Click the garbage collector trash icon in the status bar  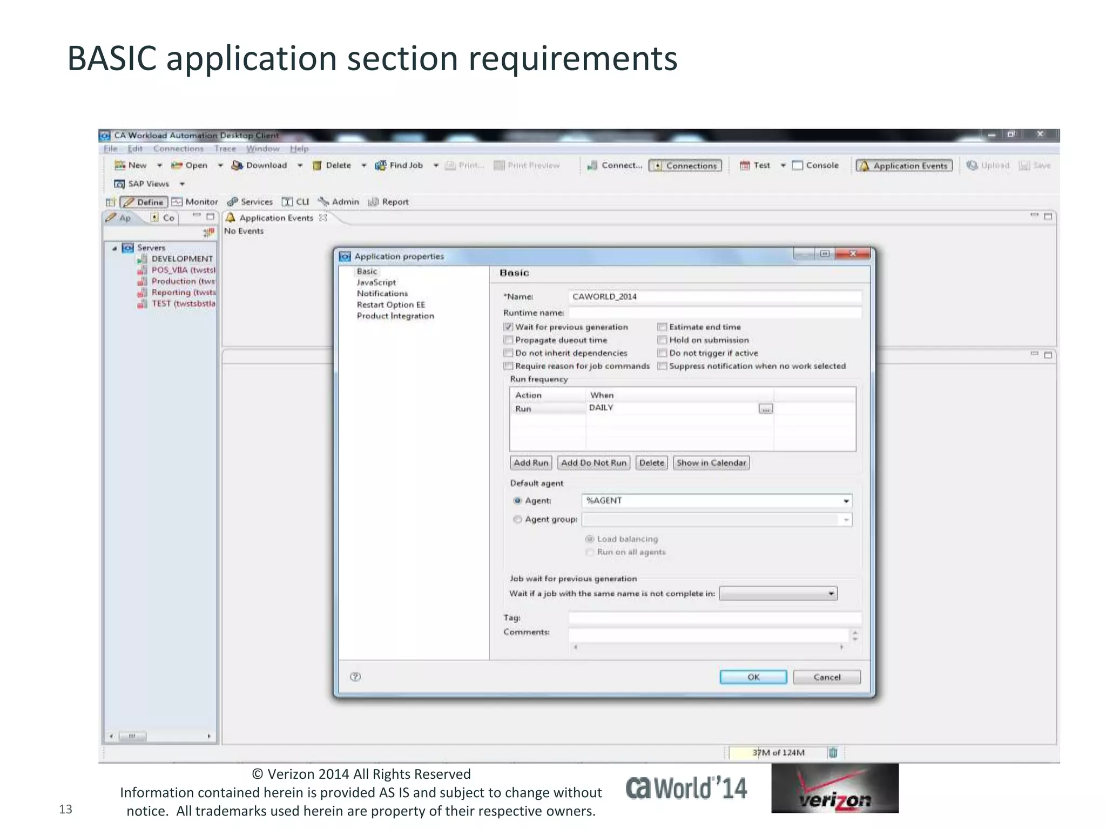point(833,752)
